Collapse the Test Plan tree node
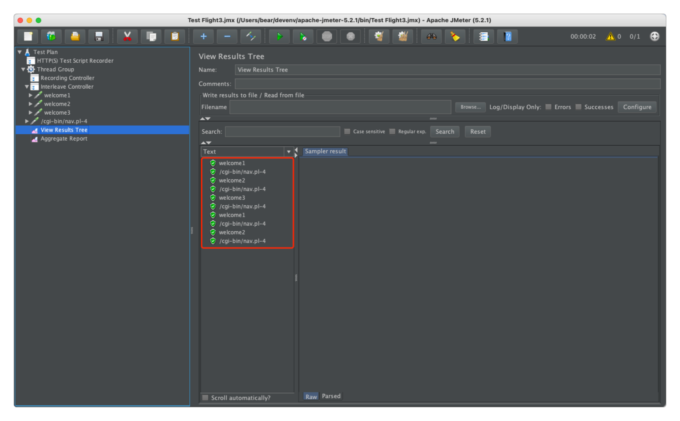Viewport: 680px width, 421px height. [20, 52]
